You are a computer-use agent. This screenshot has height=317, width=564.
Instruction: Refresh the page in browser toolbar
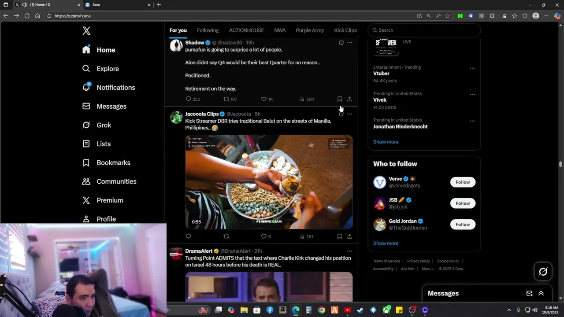coord(27,16)
